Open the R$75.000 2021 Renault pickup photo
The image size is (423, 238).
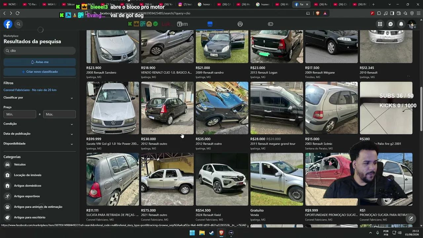pyautogui.click(x=167, y=179)
